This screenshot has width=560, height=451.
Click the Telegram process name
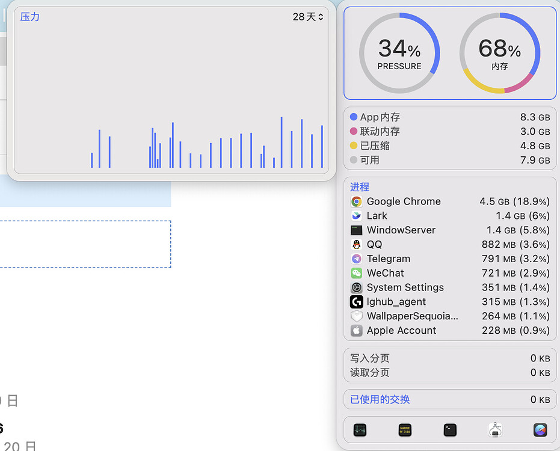[x=389, y=259]
